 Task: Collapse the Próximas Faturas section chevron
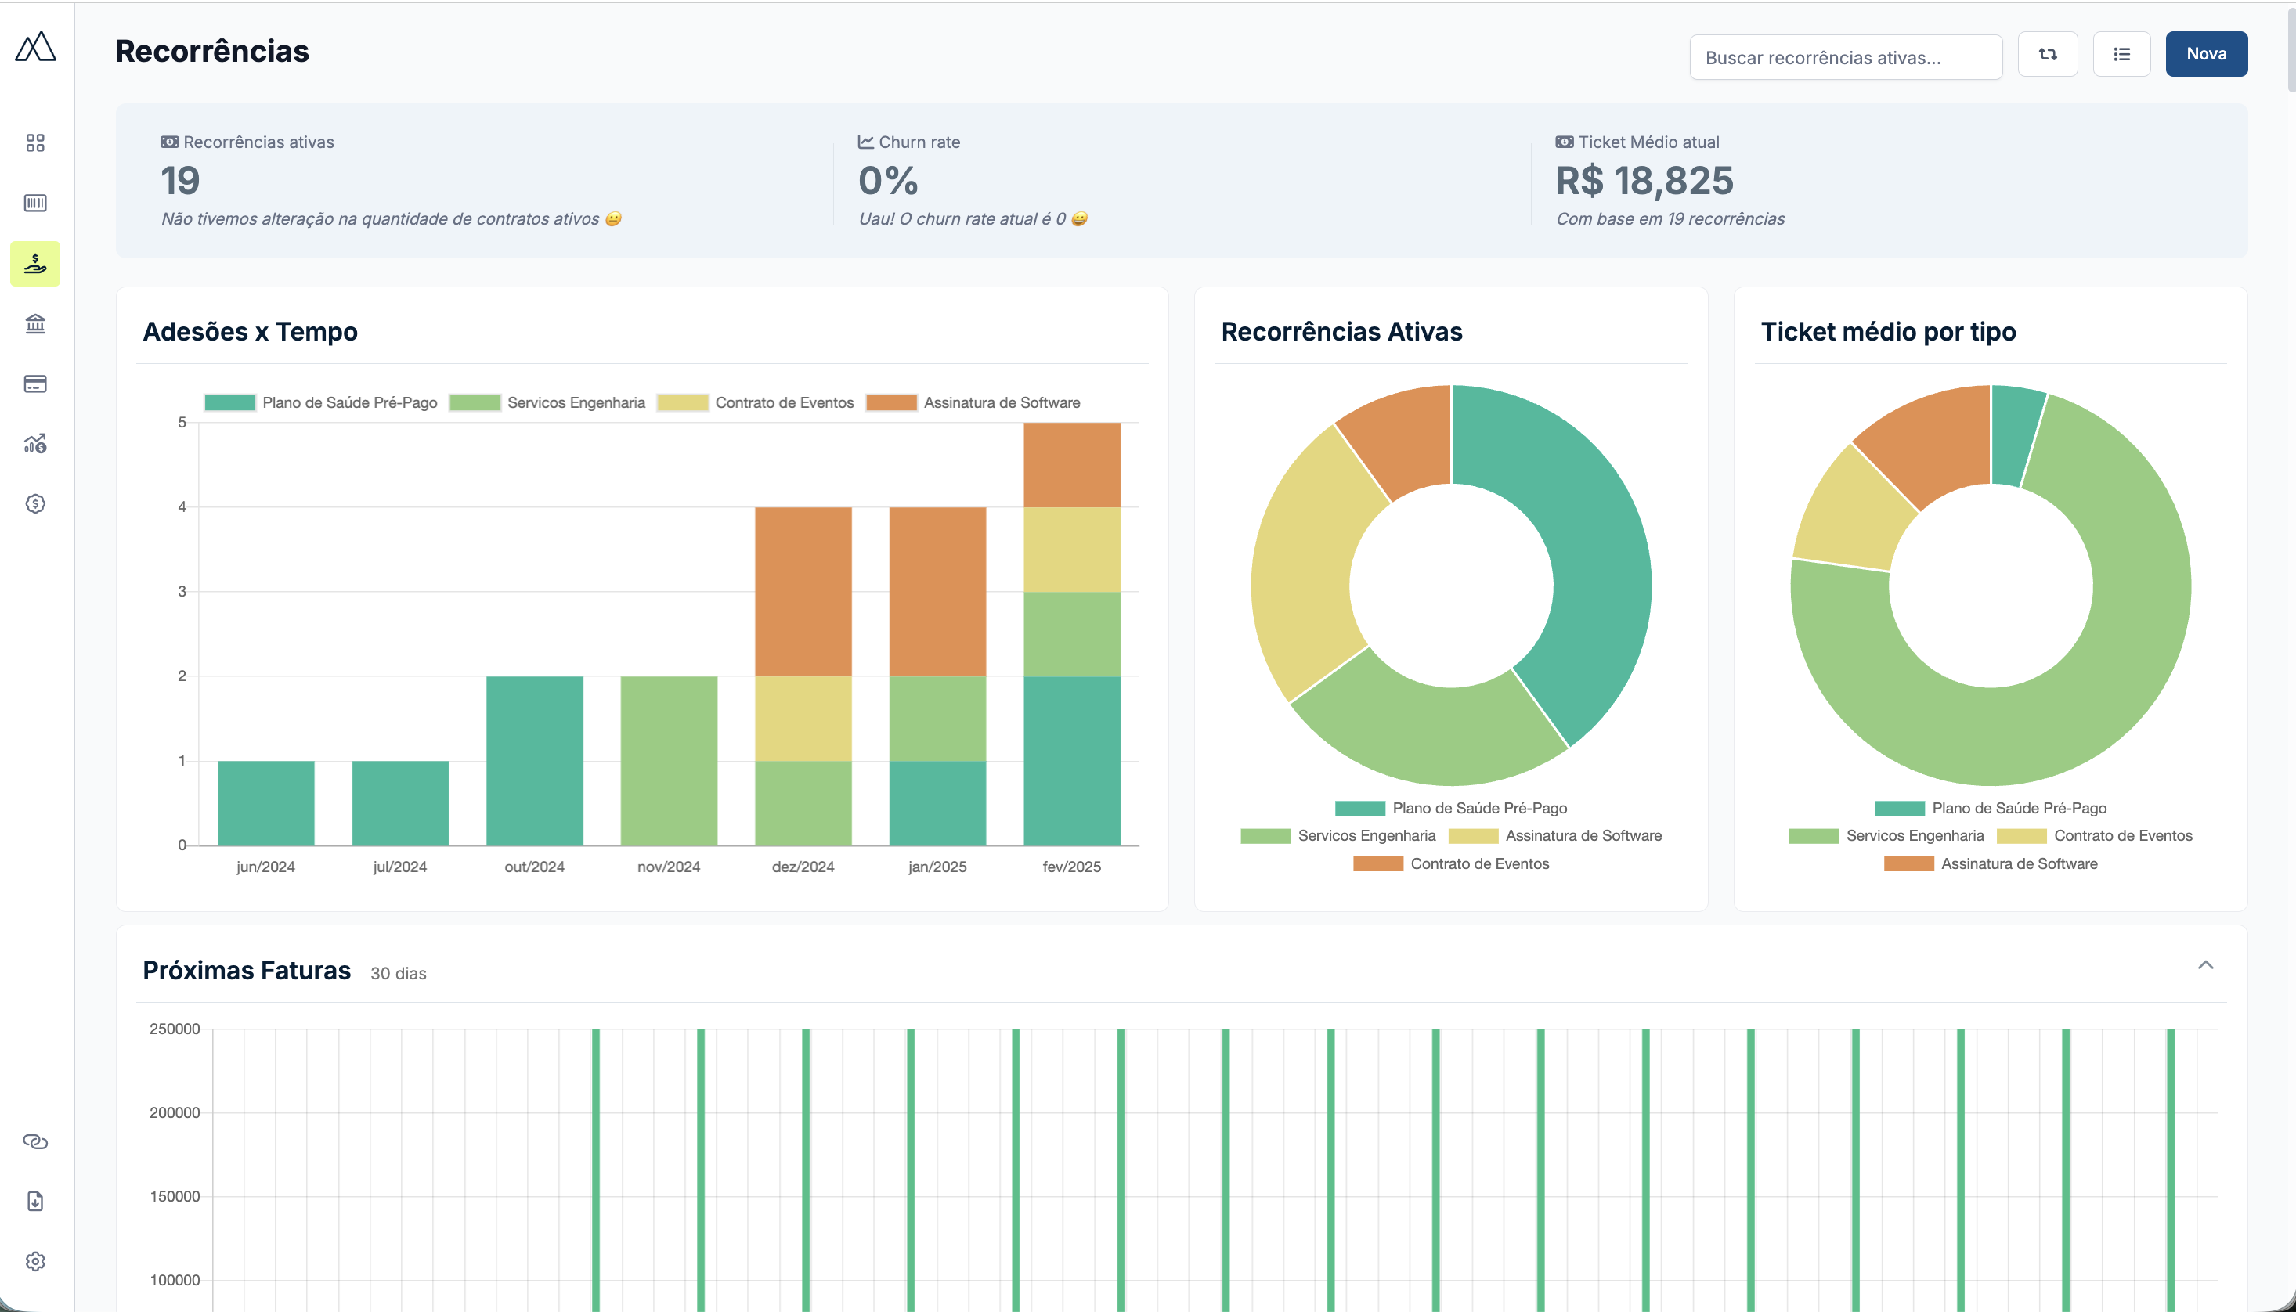[x=2205, y=965]
